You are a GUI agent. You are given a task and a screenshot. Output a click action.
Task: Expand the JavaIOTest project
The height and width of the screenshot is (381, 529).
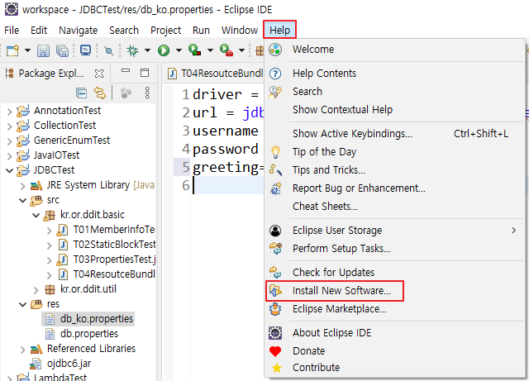tap(9, 156)
